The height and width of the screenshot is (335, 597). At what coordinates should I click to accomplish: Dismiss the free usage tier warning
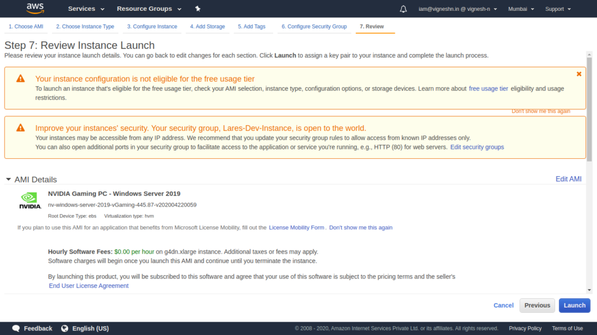[579, 74]
